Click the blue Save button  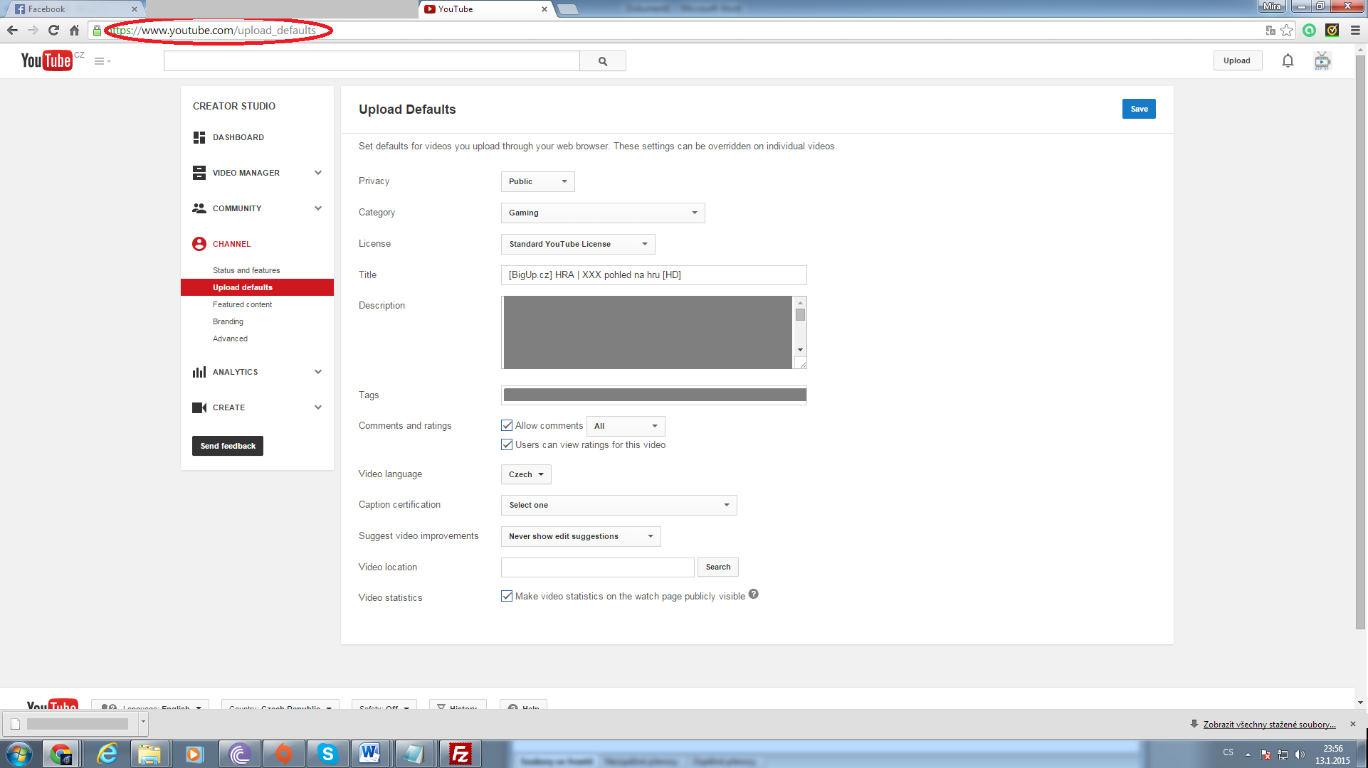pos(1139,109)
